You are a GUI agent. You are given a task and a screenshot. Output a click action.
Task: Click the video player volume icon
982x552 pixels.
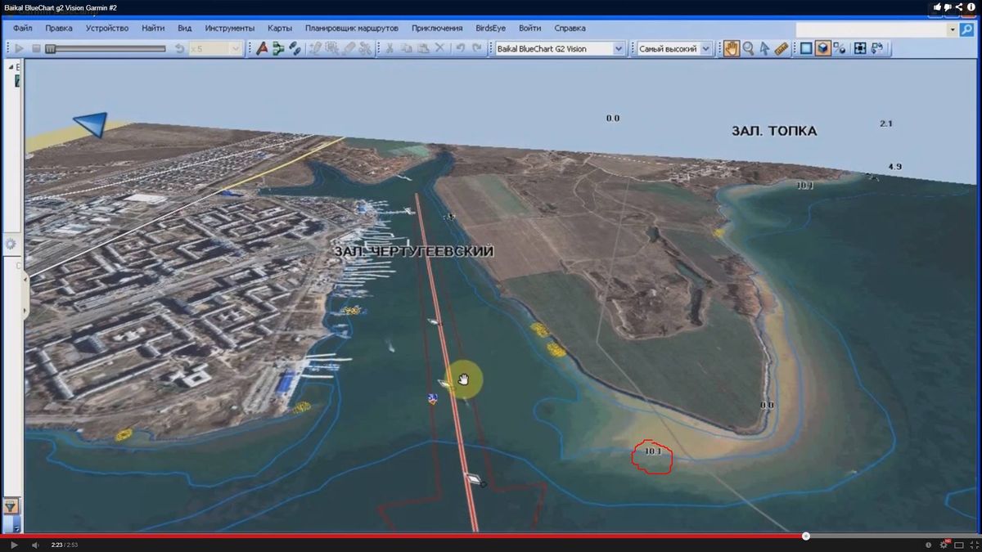pos(35,545)
